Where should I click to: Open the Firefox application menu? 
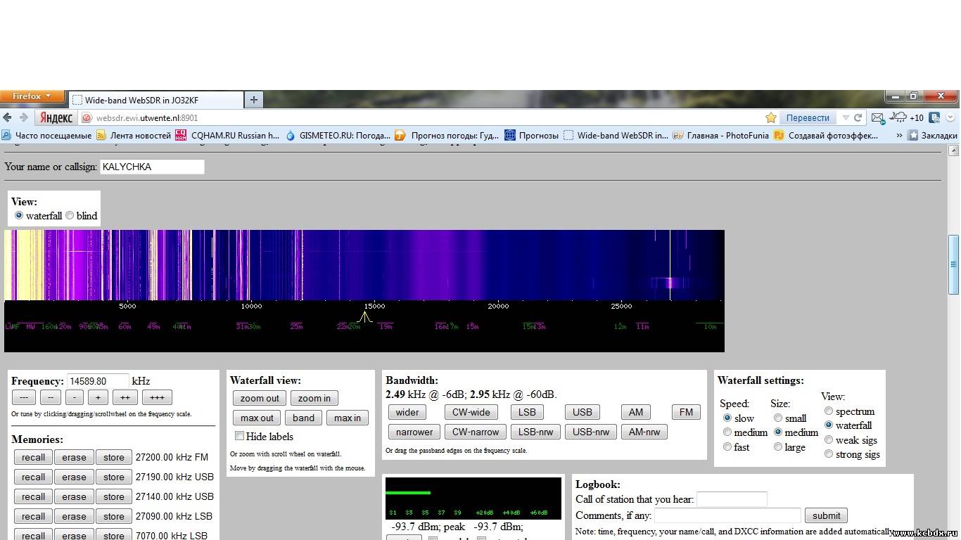point(32,96)
